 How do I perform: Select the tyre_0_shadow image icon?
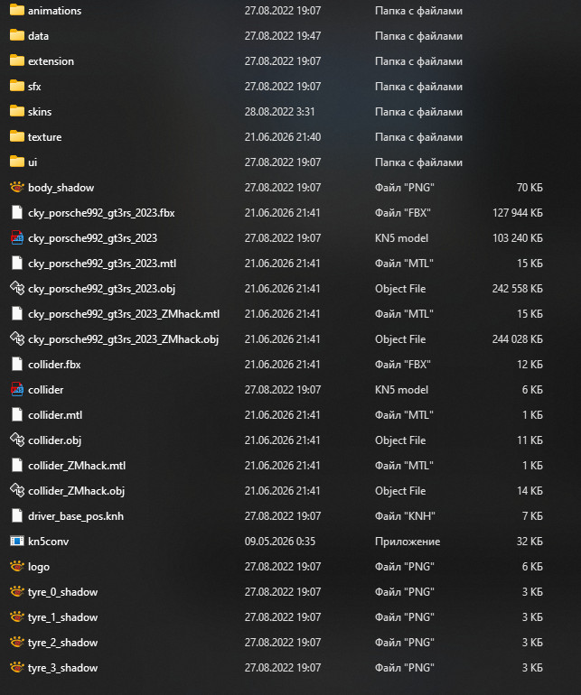(17, 591)
